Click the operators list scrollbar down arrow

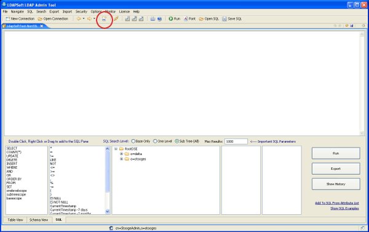click(x=108, y=211)
